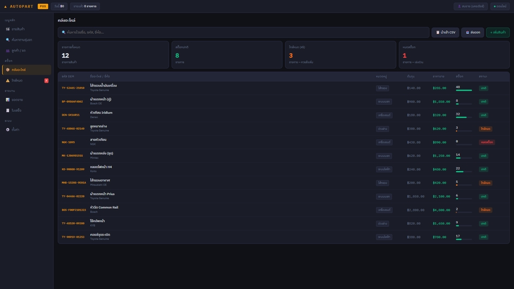Viewport: 514px width, 289px height.
Task: Select OEM code TY-48530-09J80
Action: [73, 224]
